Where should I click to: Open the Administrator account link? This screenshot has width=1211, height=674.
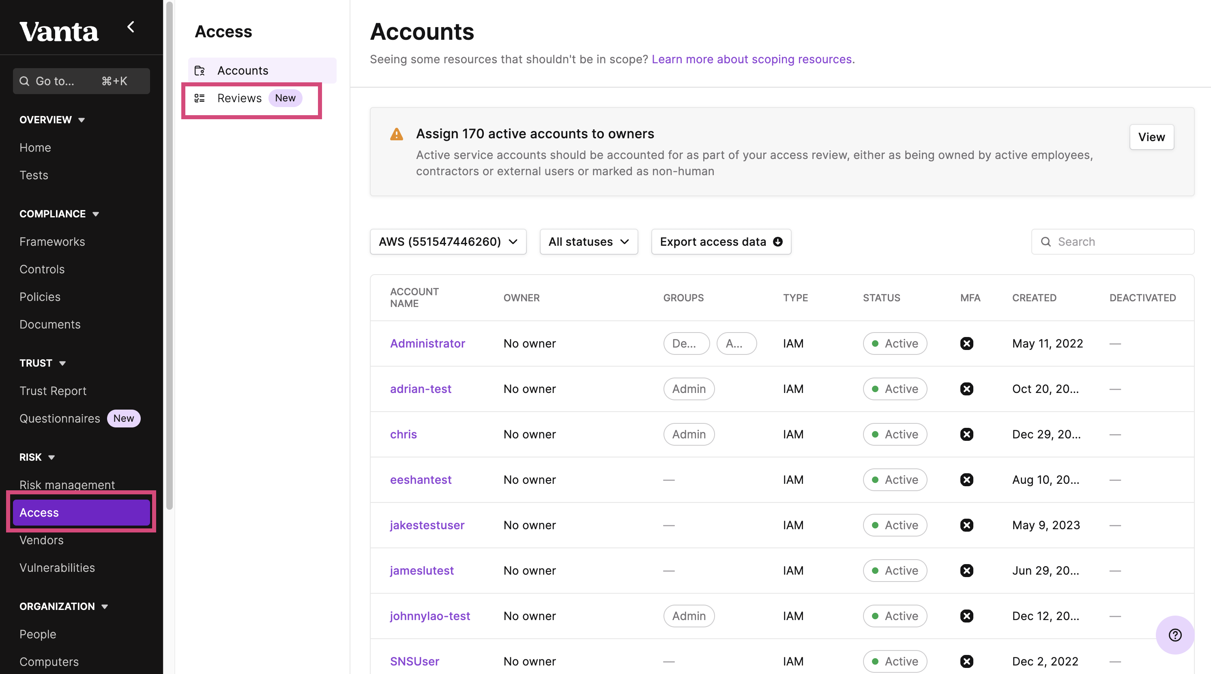(427, 343)
